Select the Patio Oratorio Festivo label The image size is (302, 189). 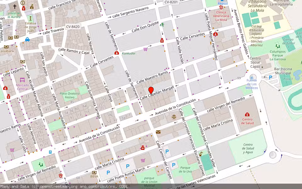70,95
